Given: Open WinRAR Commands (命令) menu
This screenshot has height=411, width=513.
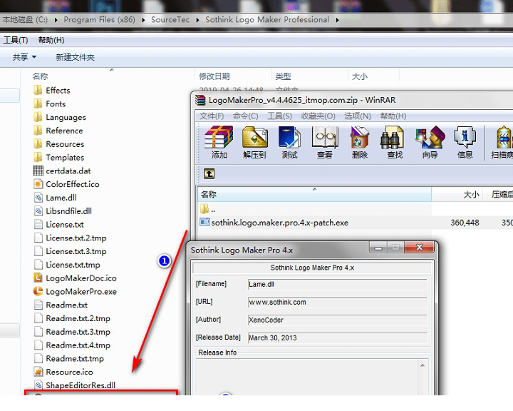Looking at the screenshot, I should click(245, 116).
